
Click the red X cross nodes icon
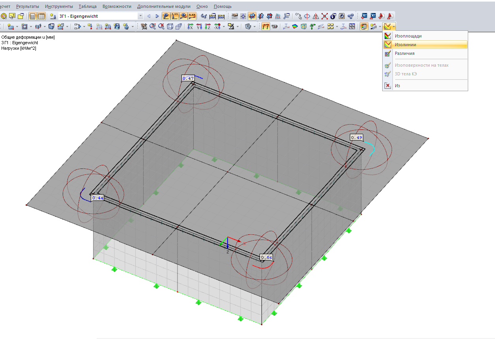325,16
